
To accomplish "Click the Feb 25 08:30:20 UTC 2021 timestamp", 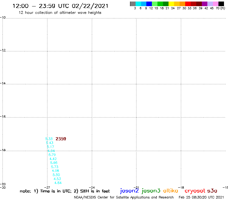I will (x=201, y=198).
